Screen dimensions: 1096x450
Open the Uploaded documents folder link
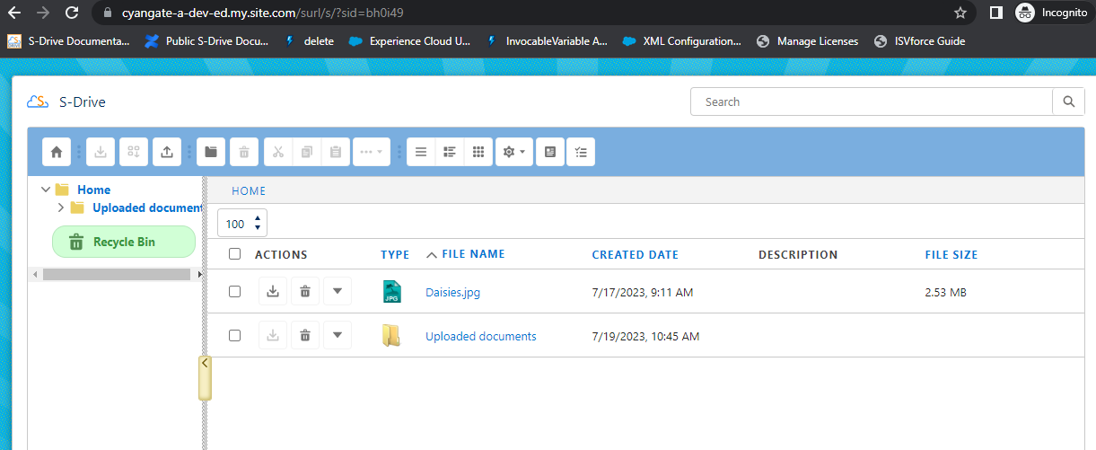point(480,336)
